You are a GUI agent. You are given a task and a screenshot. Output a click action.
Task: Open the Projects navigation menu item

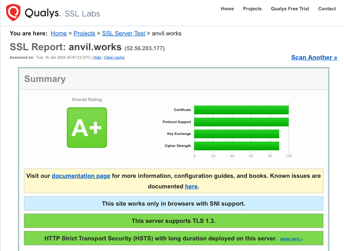[x=252, y=9]
